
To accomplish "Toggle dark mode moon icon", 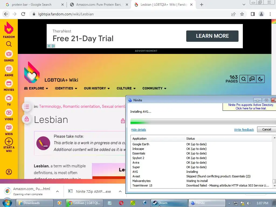I will click(260, 79).
